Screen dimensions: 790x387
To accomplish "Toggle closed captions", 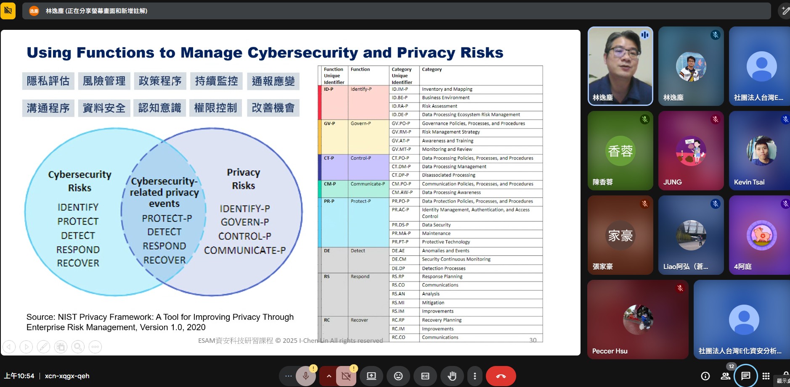I will point(425,376).
